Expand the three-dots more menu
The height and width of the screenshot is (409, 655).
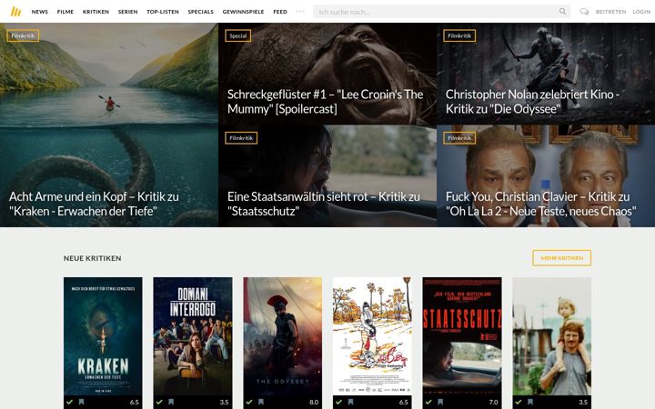[x=300, y=11]
